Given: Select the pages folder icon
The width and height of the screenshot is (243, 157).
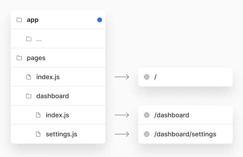Looking at the screenshot, I should pyautogui.click(x=19, y=58).
